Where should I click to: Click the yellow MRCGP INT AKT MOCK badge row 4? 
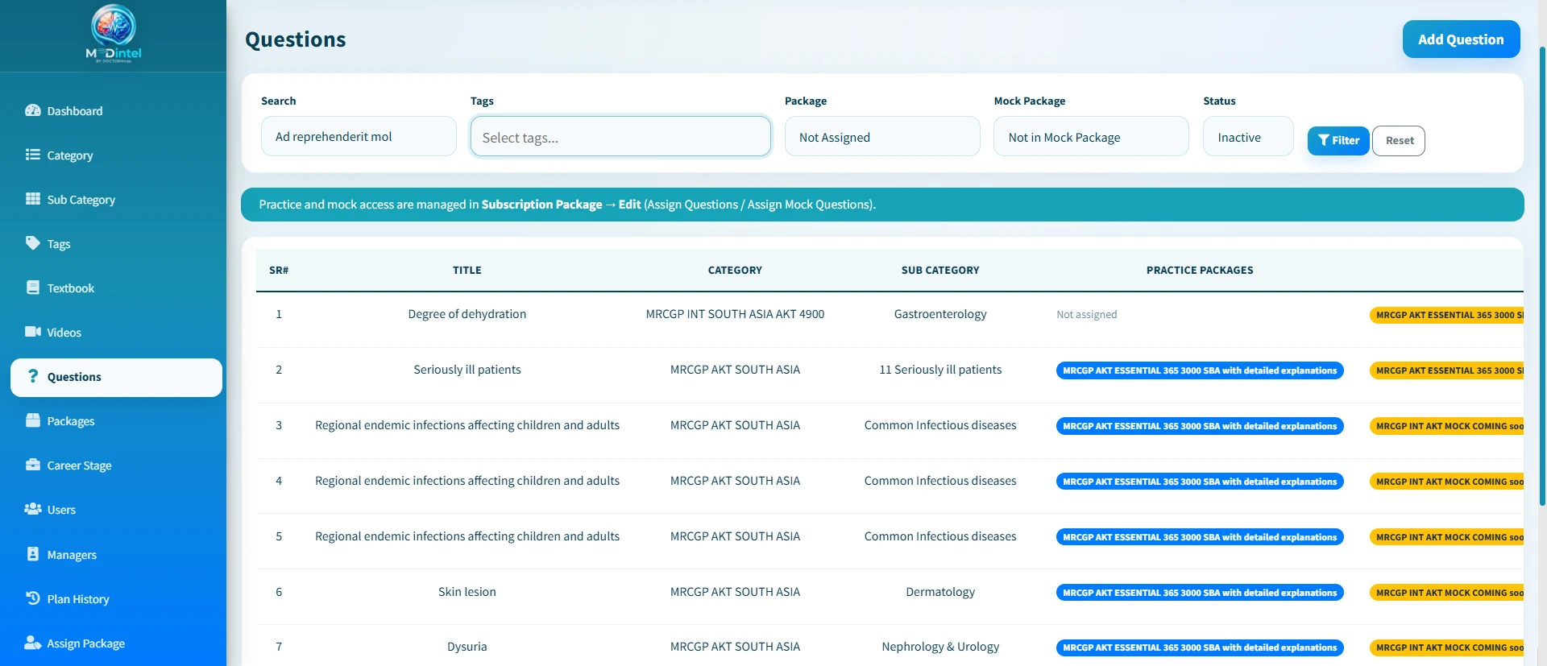(x=1447, y=482)
